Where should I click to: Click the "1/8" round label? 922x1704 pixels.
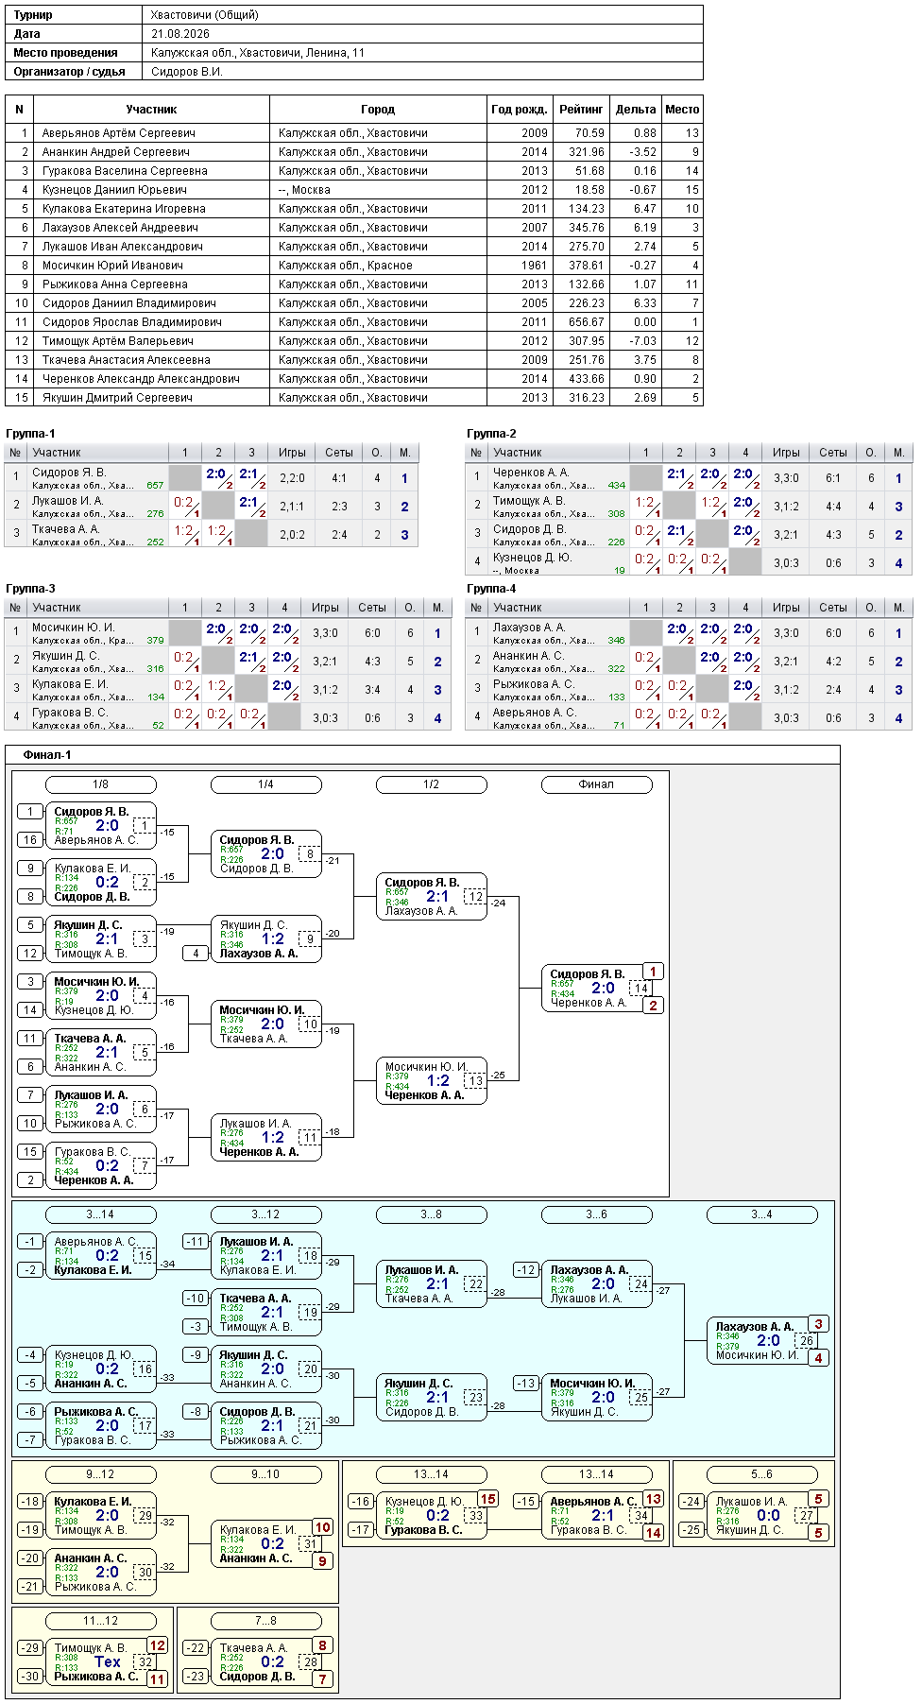coord(101,784)
